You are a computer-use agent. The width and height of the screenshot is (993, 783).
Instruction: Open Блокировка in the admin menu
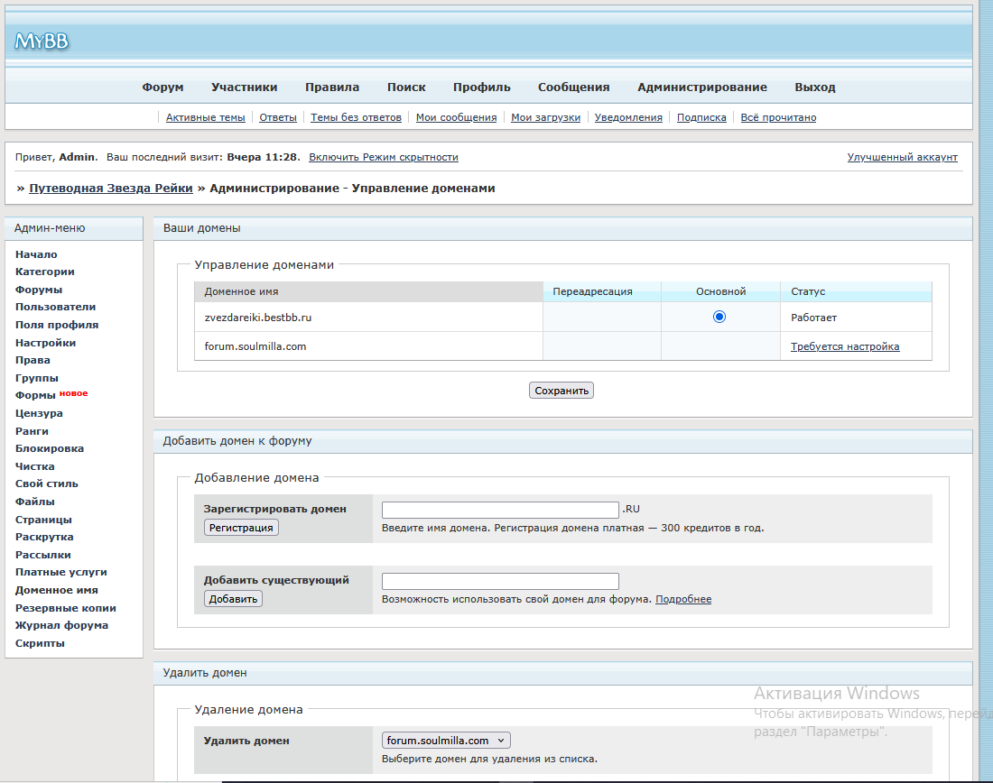(50, 448)
